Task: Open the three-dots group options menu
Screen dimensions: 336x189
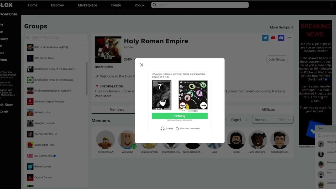Action: point(289,38)
